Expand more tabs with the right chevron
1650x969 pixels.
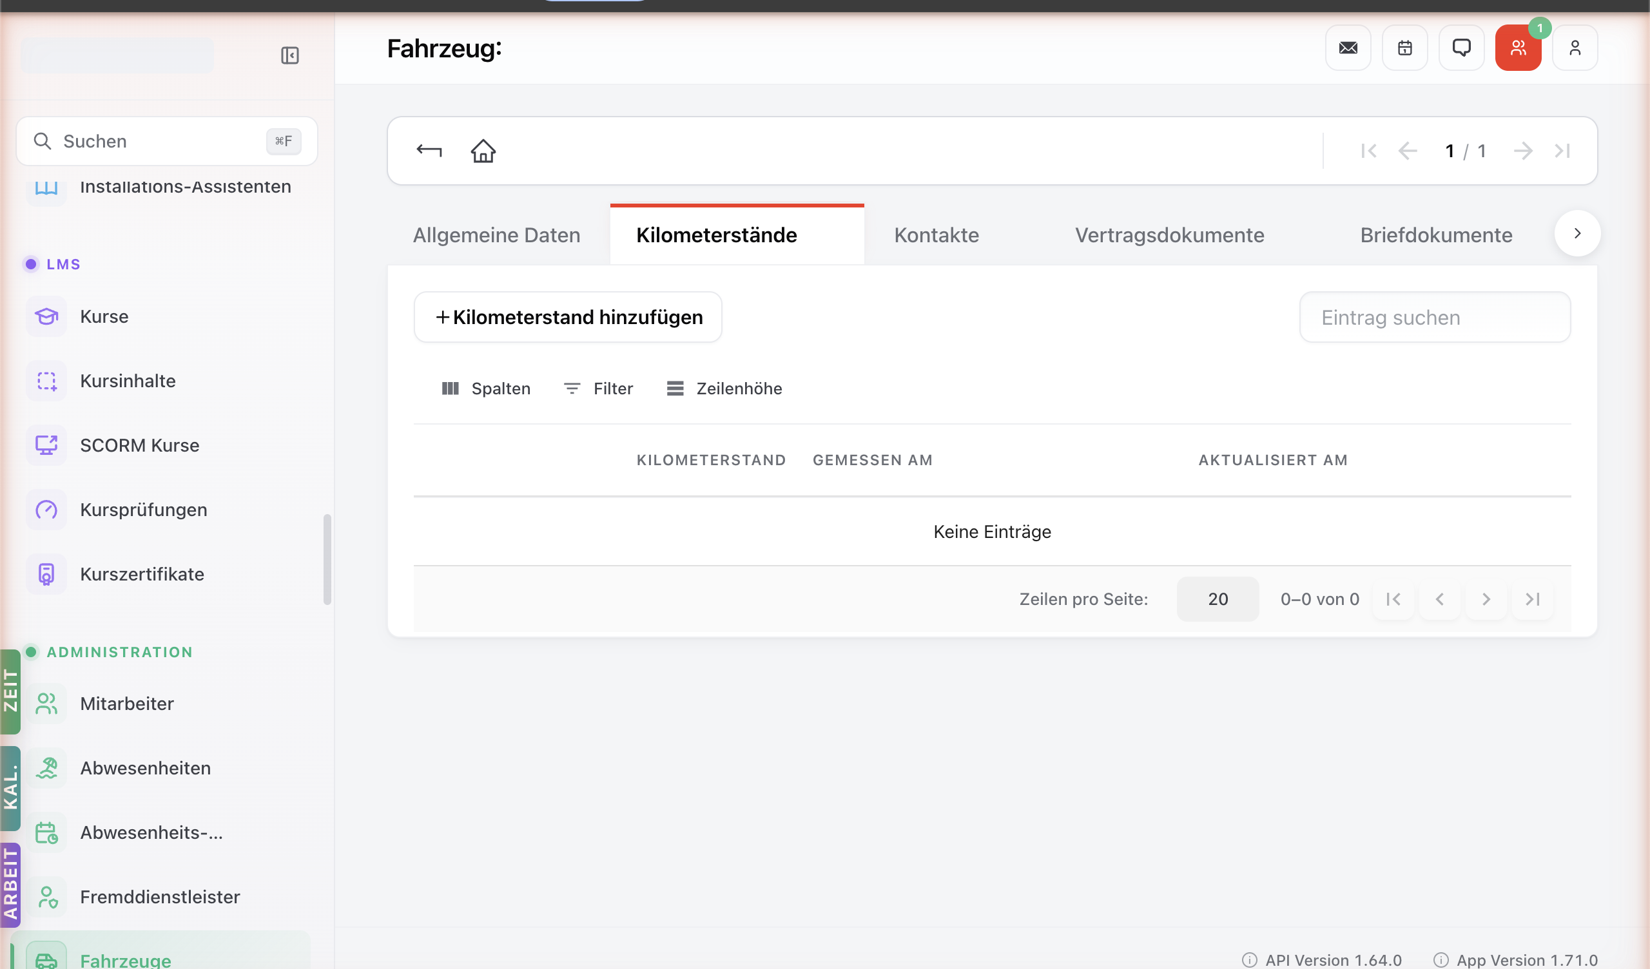[1577, 234]
